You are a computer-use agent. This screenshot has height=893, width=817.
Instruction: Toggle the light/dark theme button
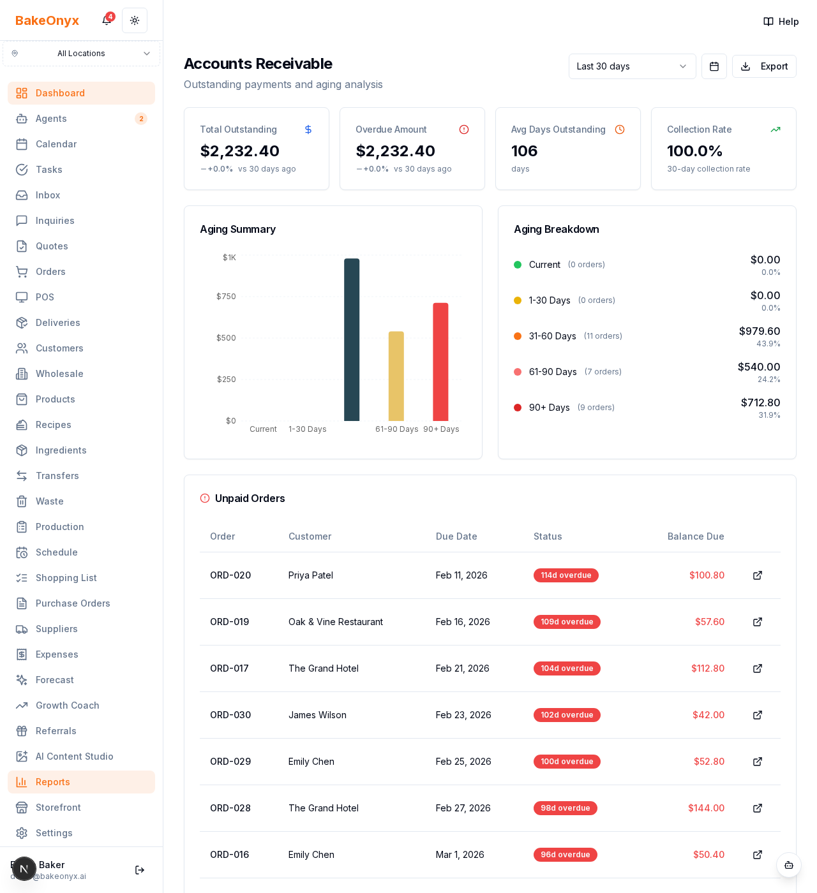[x=135, y=20]
